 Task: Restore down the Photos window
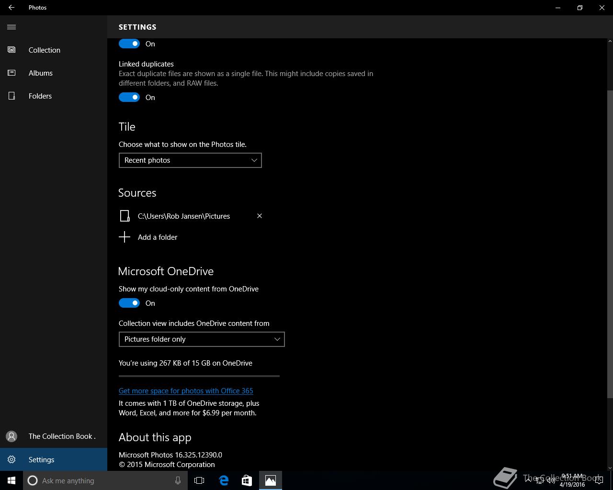580,8
